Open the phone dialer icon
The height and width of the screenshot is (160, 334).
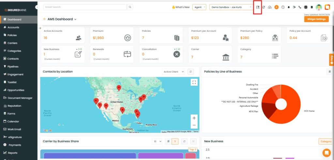click(300, 7)
